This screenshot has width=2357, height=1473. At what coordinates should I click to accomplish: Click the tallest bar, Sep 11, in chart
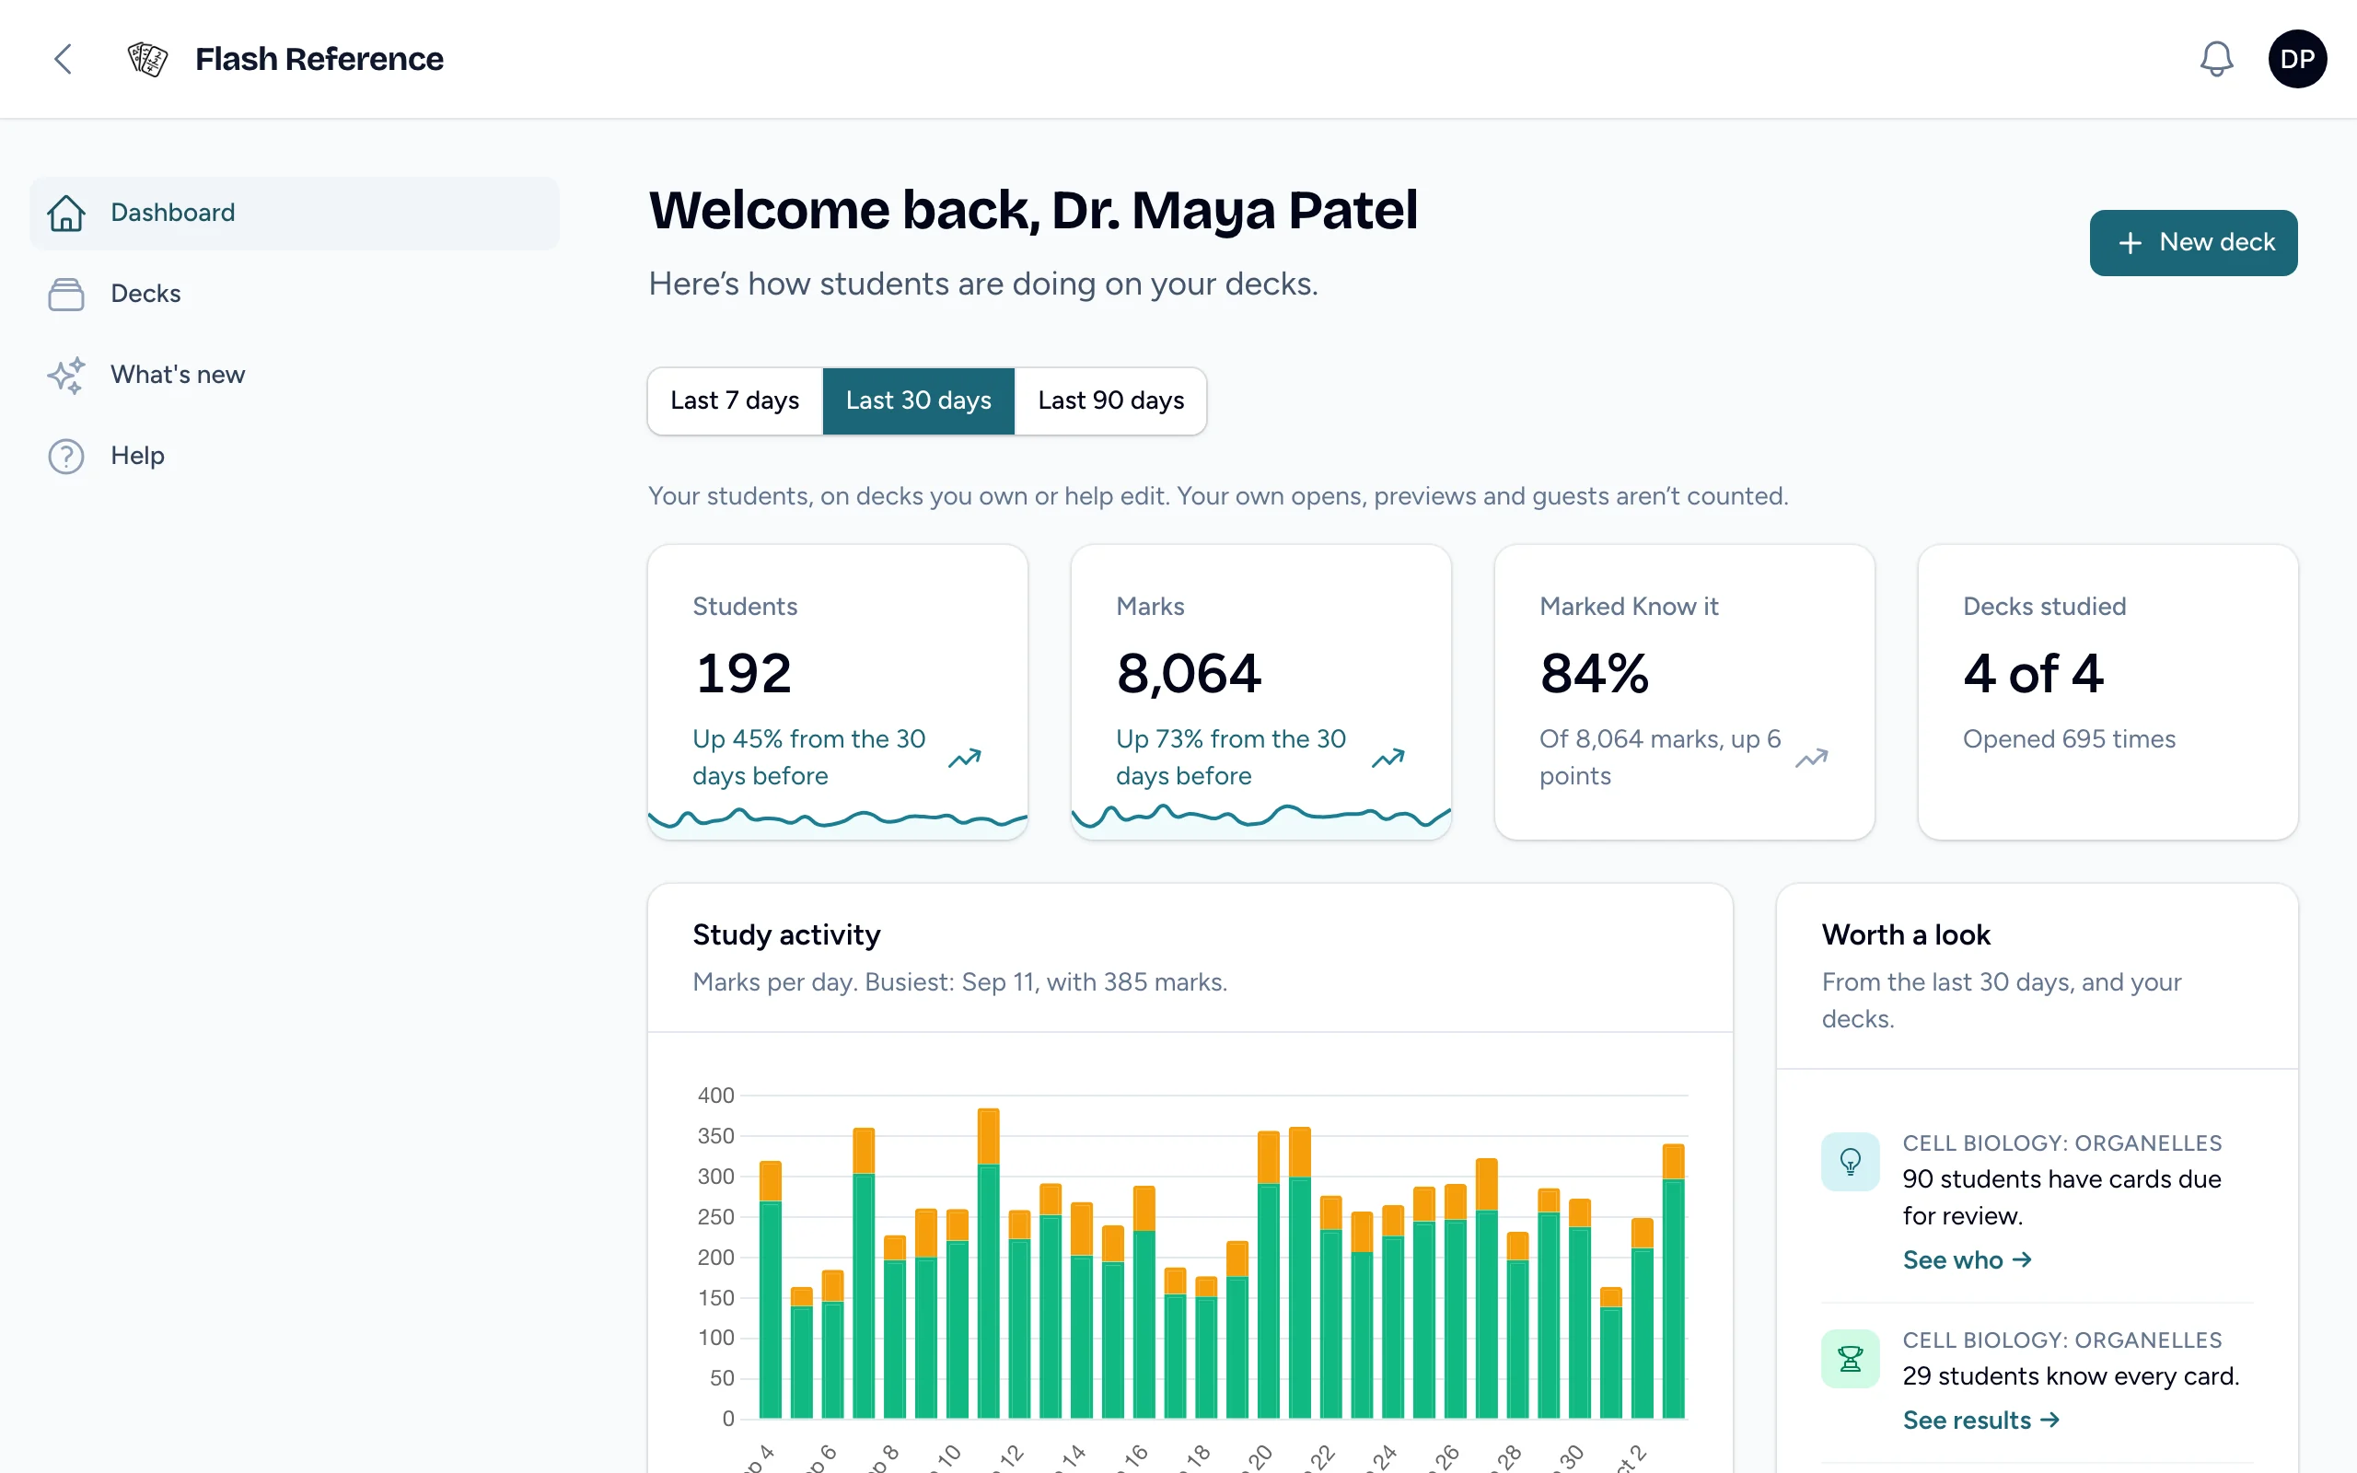(x=988, y=1262)
